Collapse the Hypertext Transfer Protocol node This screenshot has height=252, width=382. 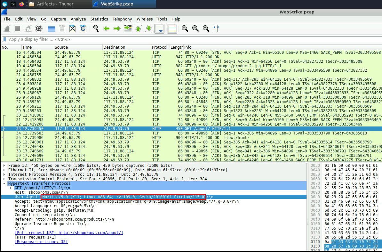[x=4, y=183]
